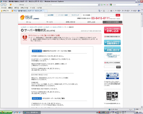Click the DNV certification badge
The width and height of the screenshot is (143, 114).
click(112, 96)
